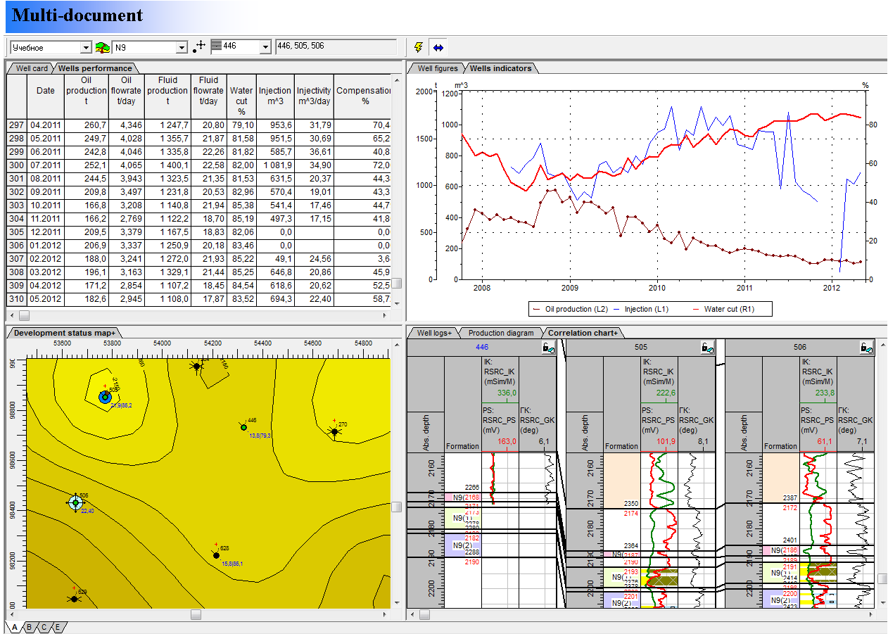The width and height of the screenshot is (888, 634).
Task: Click the green tree formation icon
Action: tap(103, 47)
